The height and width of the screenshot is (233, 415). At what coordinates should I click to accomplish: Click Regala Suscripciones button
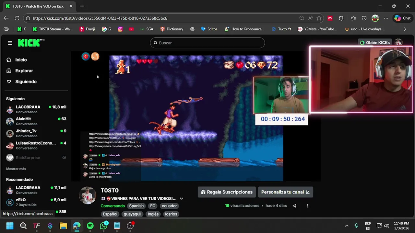[227, 192]
